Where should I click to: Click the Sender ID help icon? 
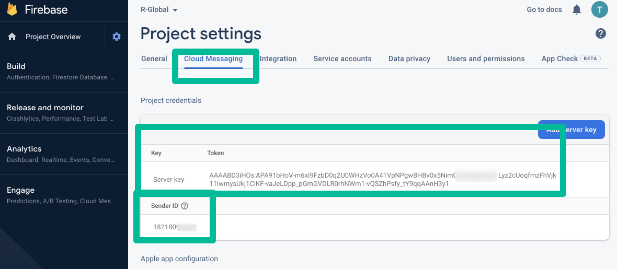(x=185, y=206)
